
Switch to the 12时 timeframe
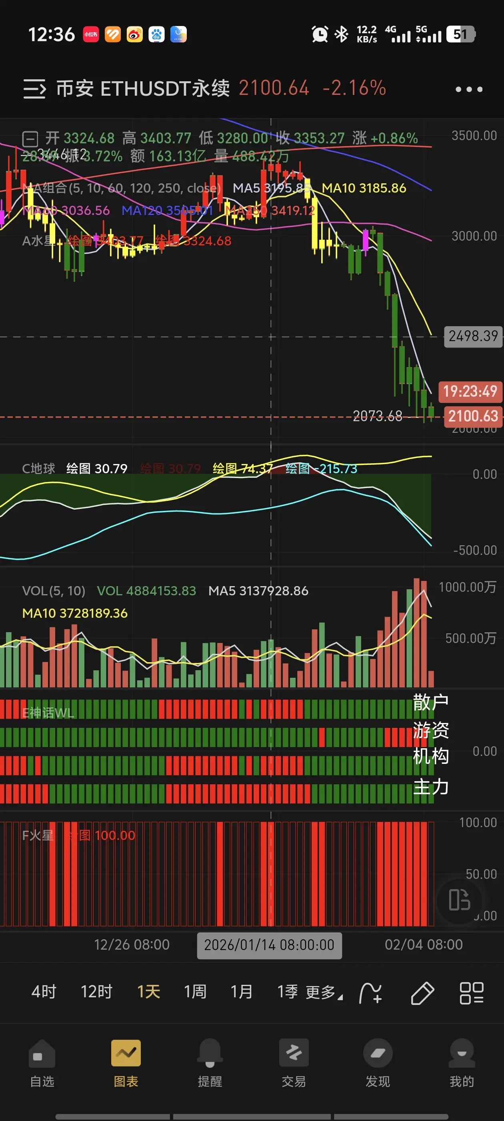[x=96, y=992]
